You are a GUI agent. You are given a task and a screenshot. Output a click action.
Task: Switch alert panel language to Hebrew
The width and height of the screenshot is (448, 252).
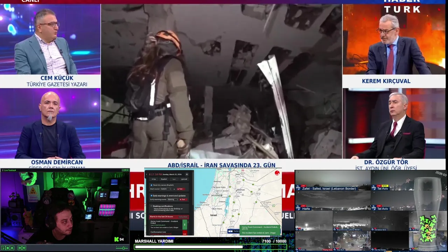pyautogui.click(x=154, y=179)
